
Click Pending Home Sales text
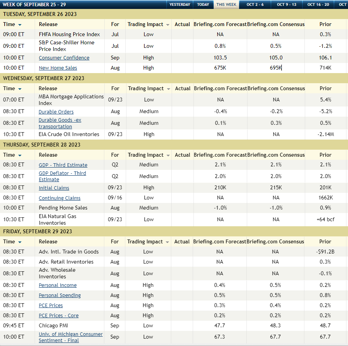coord(63,208)
